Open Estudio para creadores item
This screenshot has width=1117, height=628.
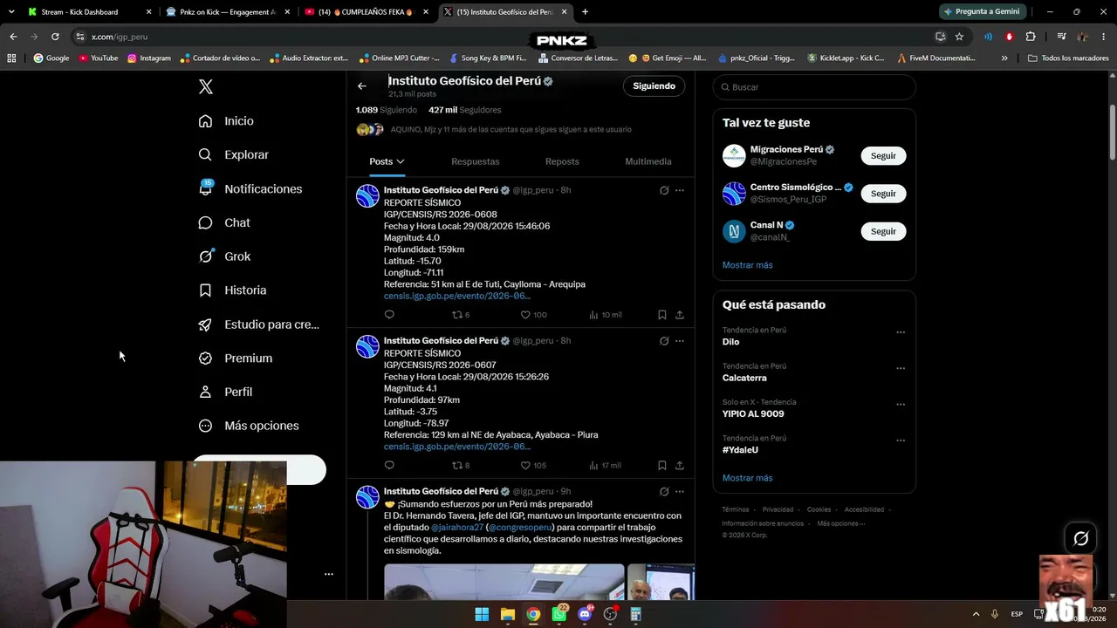[x=258, y=324]
